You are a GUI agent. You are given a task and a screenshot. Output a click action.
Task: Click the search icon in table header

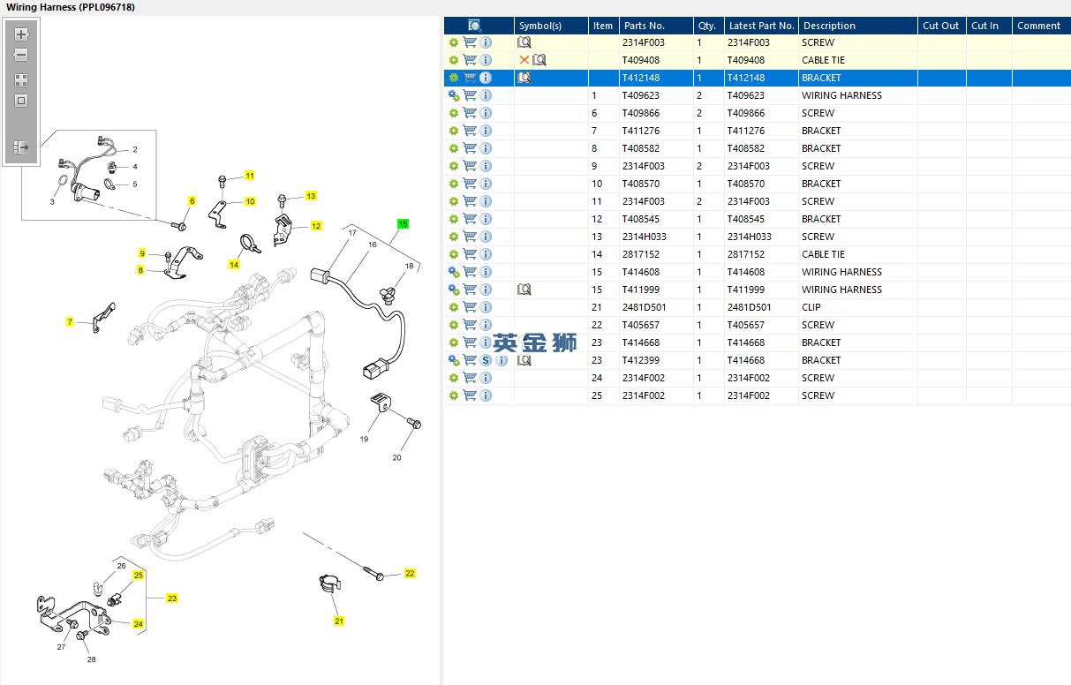coord(475,26)
